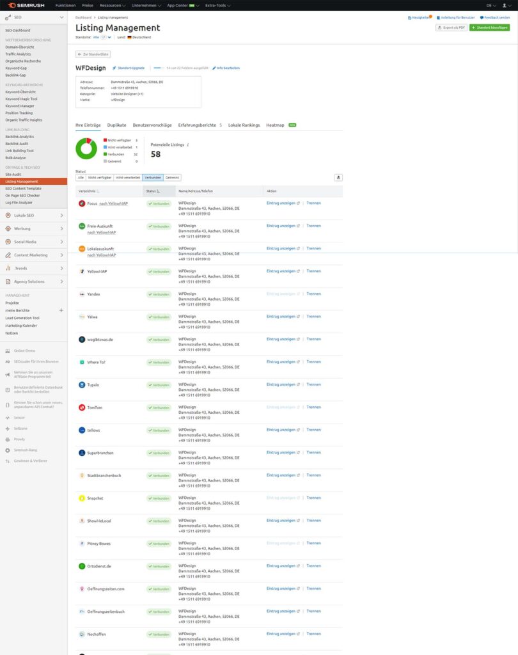Click Trennen in the Yandex row
The image size is (518, 655).
pyautogui.click(x=314, y=294)
